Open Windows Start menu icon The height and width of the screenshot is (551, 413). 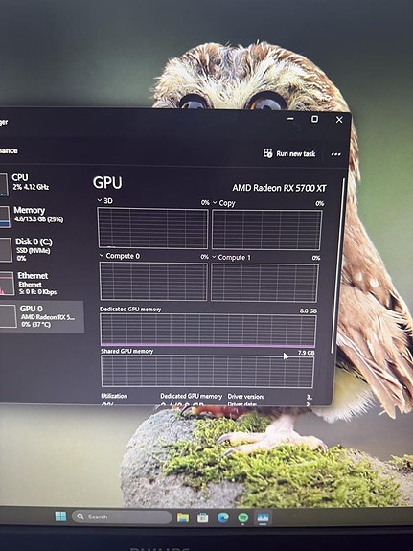pyautogui.click(x=60, y=517)
